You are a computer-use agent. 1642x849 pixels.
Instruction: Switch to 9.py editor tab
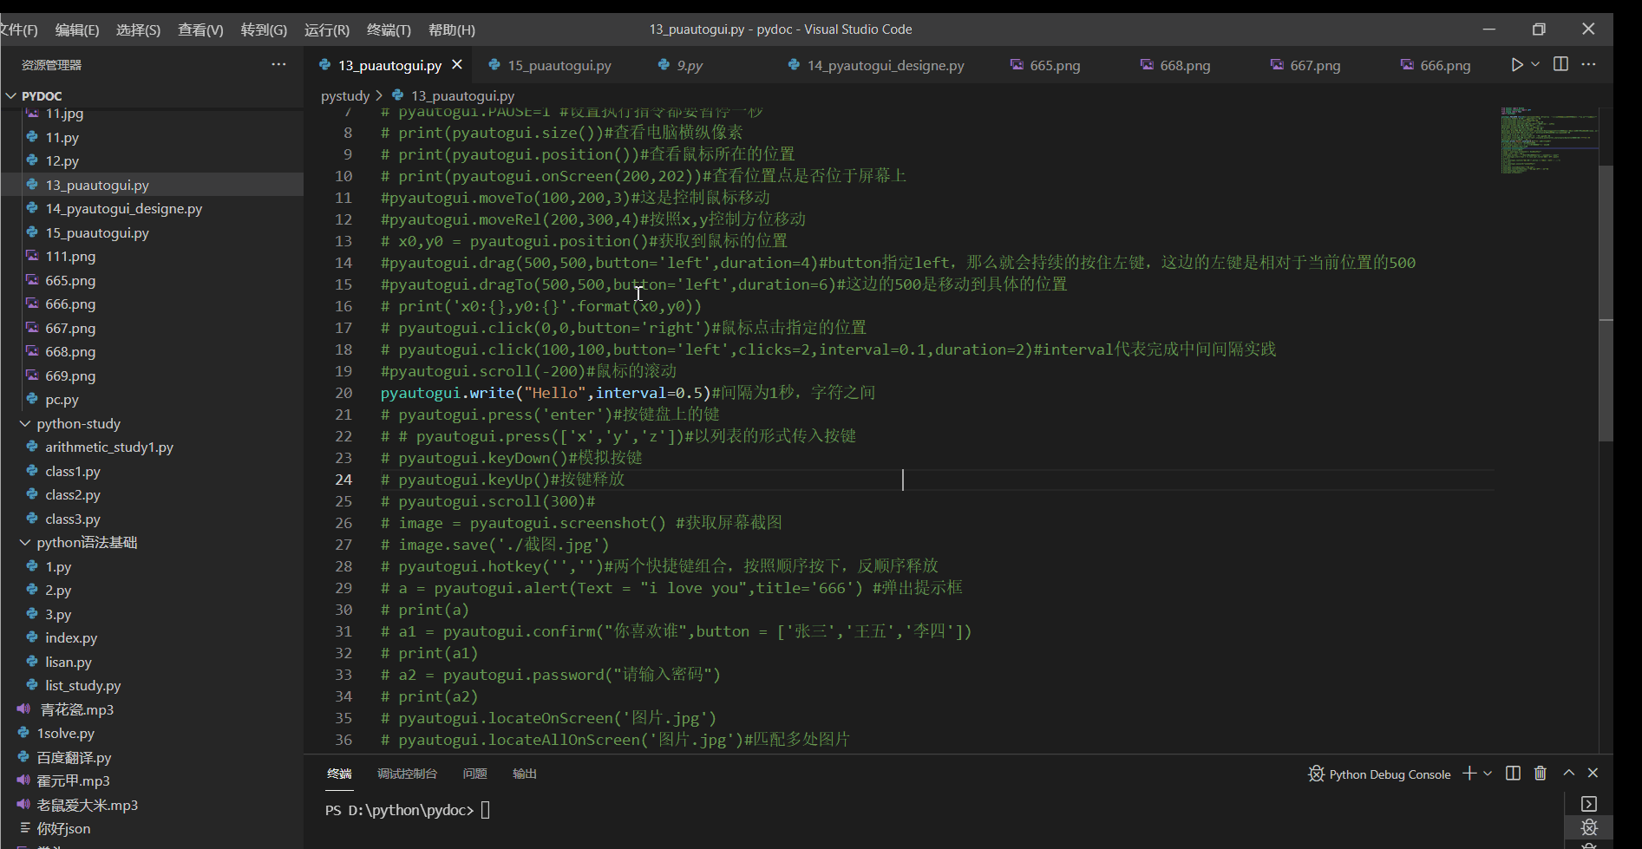click(x=690, y=65)
